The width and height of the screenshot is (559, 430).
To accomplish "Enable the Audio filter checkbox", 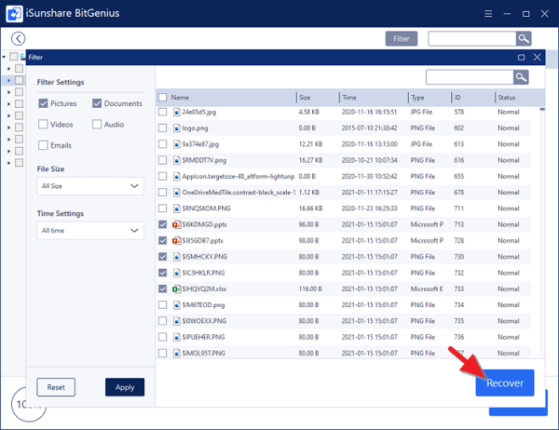I will point(97,125).
